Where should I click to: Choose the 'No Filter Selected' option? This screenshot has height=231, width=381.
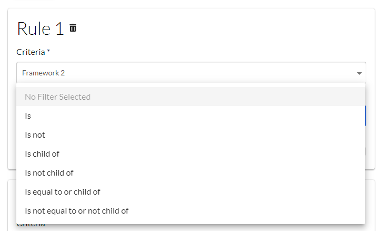click(x=58, y=97)
